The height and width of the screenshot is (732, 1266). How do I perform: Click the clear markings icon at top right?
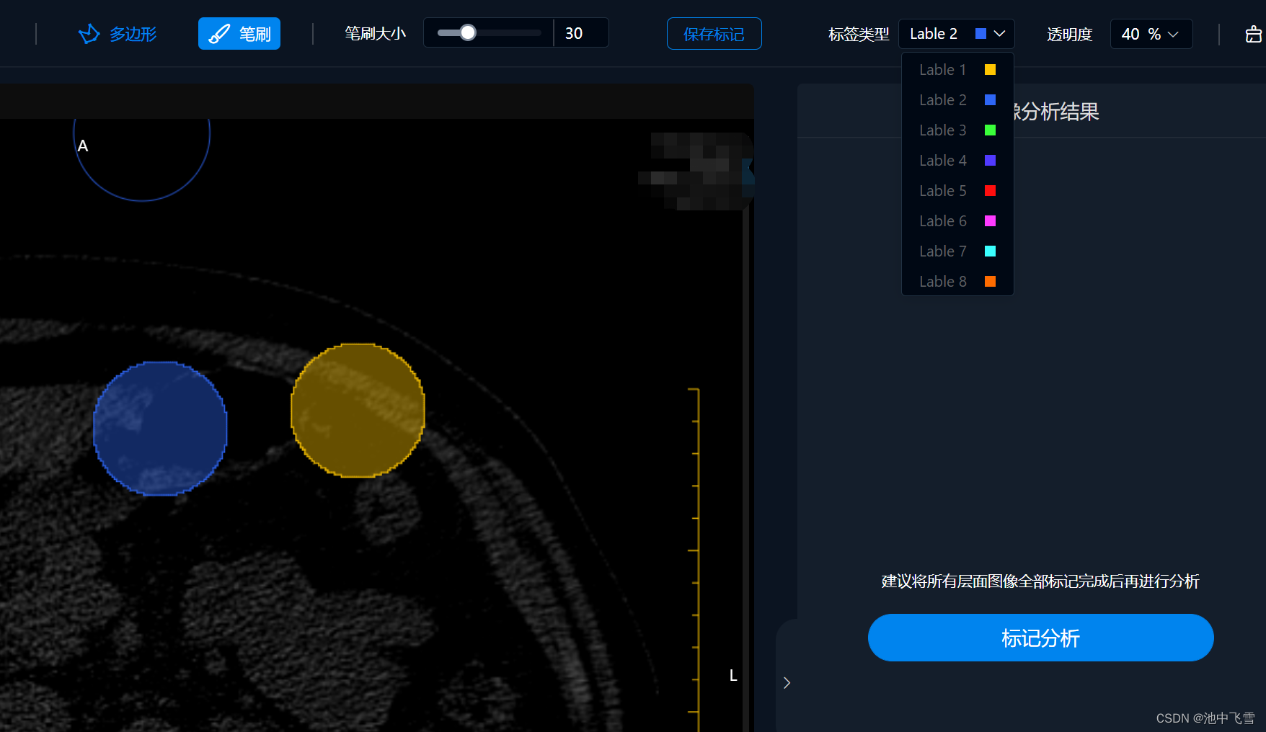tap(1253, 33)
